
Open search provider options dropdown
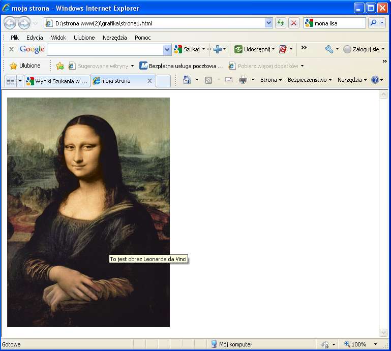382,23
